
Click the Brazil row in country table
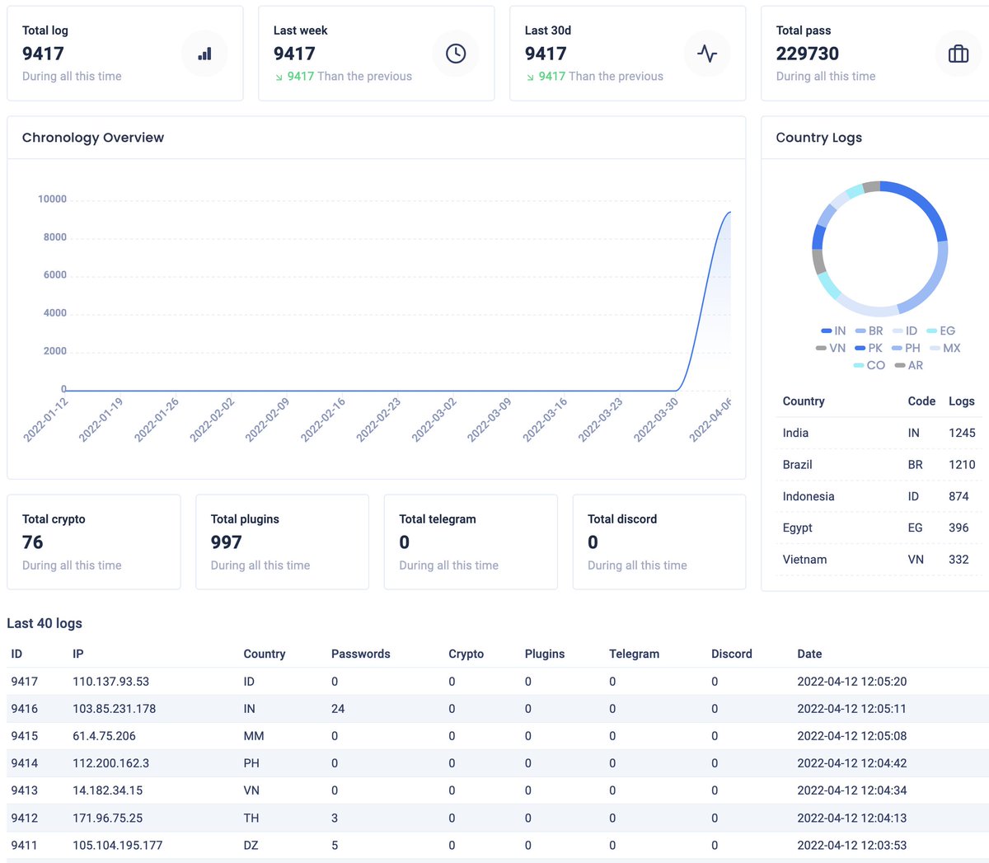point(879,465)
